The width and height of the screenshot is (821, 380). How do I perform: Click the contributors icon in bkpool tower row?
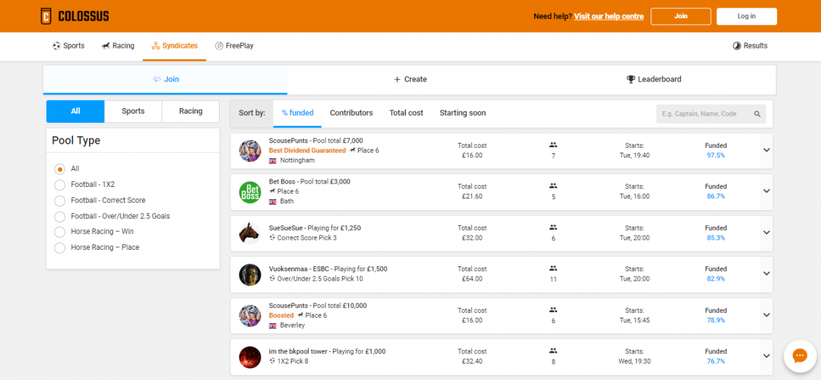pos(553,351)
